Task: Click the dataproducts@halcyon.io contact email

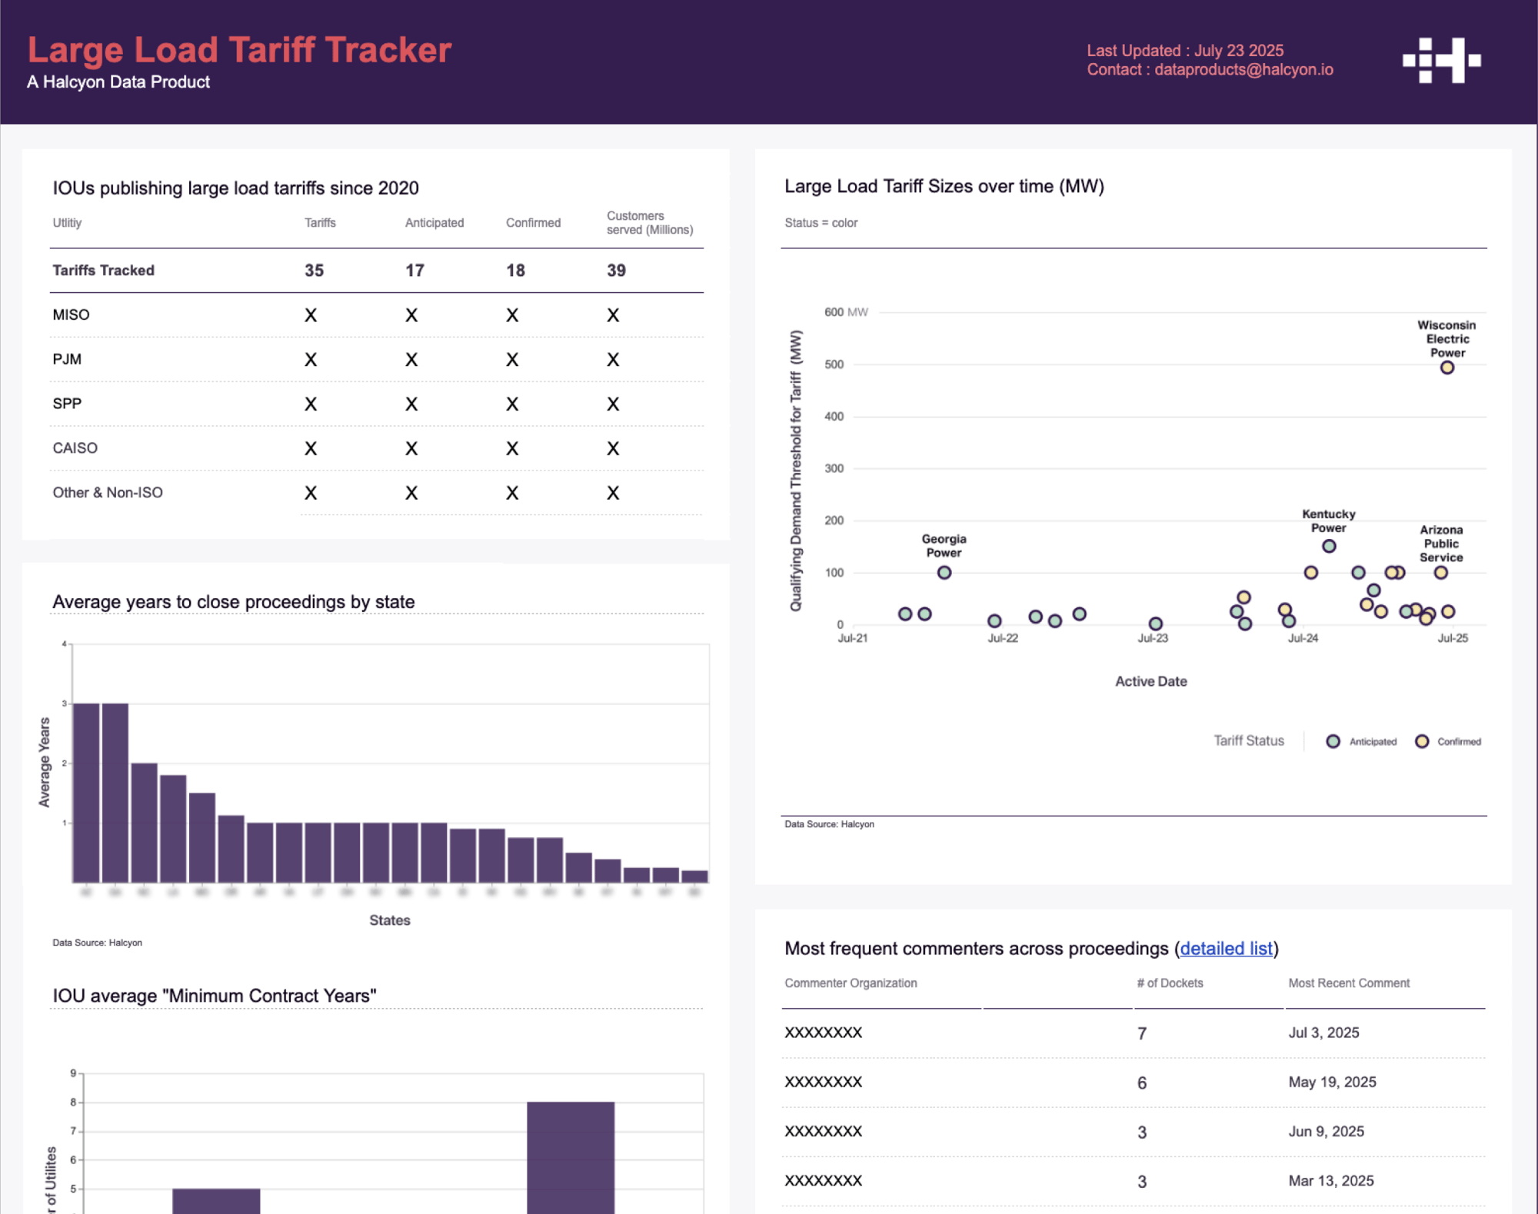Action: pos(1243,70)
